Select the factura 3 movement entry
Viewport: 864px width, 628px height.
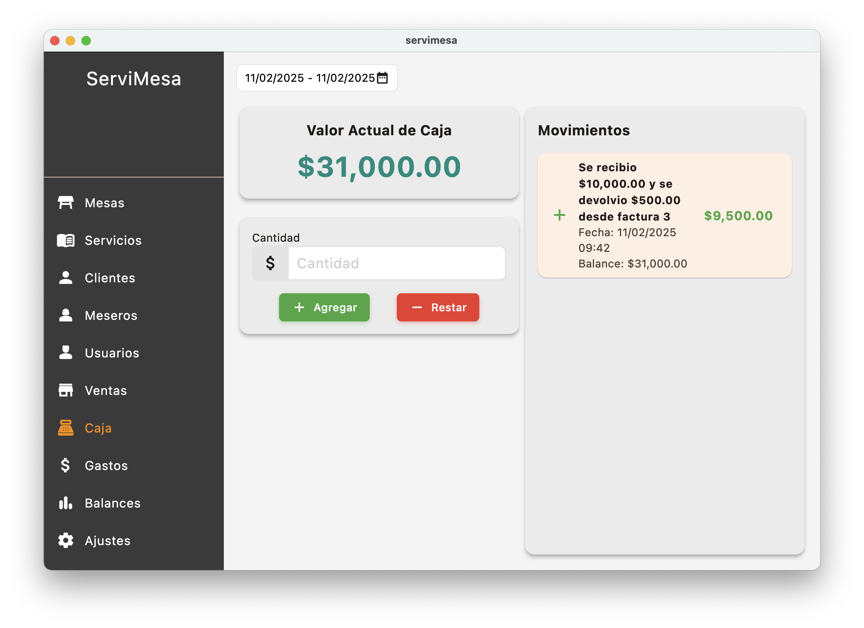coord(664,215)
